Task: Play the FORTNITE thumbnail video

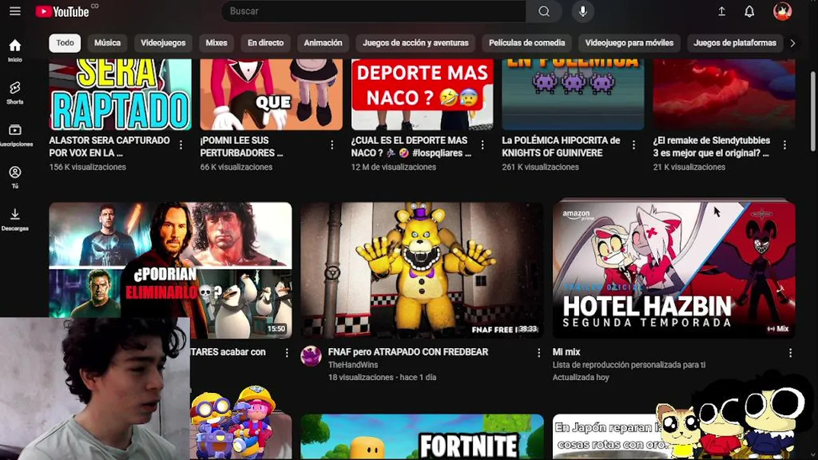Action: (x=422, y=437)
